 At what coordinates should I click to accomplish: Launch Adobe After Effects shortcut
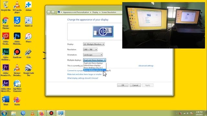6,86
